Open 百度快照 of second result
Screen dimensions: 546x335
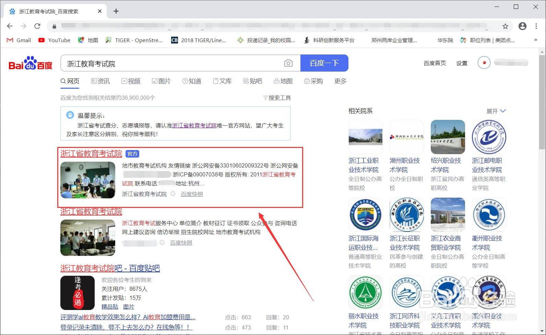[x=181, y=243]
